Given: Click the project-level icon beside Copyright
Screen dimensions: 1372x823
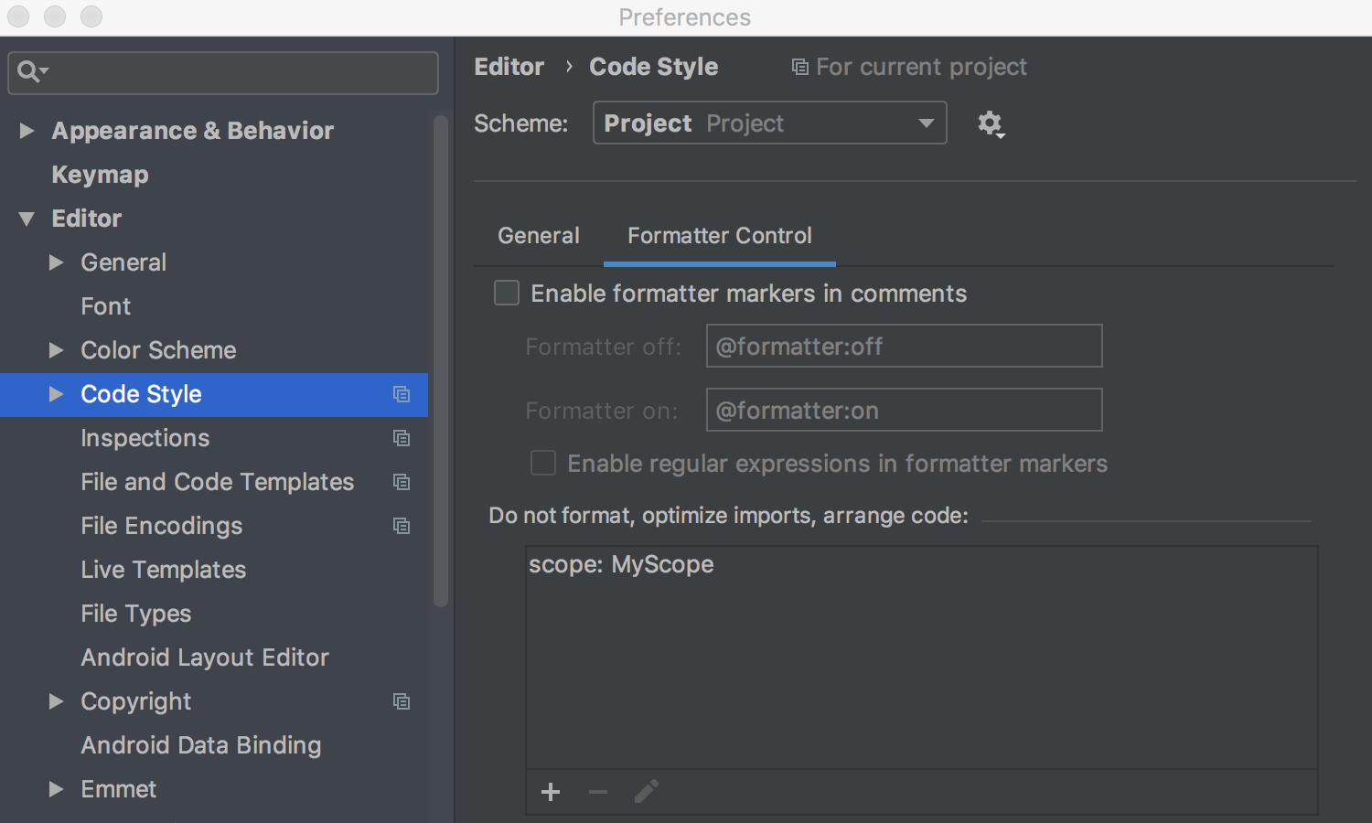Looking at the screenshot, I should [x=401, y=701].
